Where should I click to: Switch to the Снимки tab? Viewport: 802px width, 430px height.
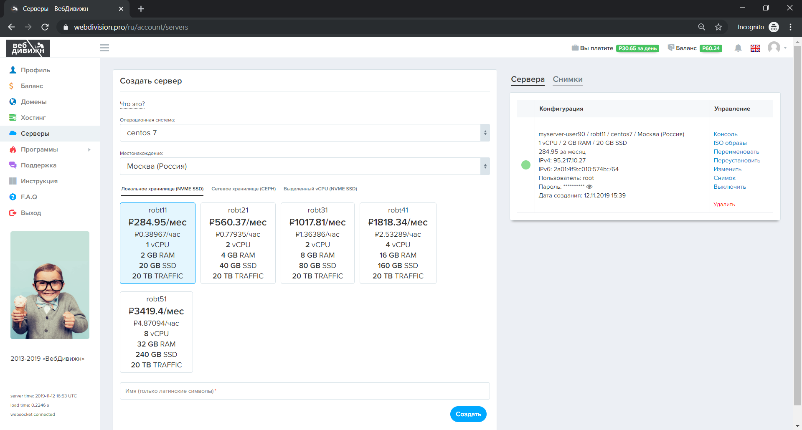(x=567, y=79)
